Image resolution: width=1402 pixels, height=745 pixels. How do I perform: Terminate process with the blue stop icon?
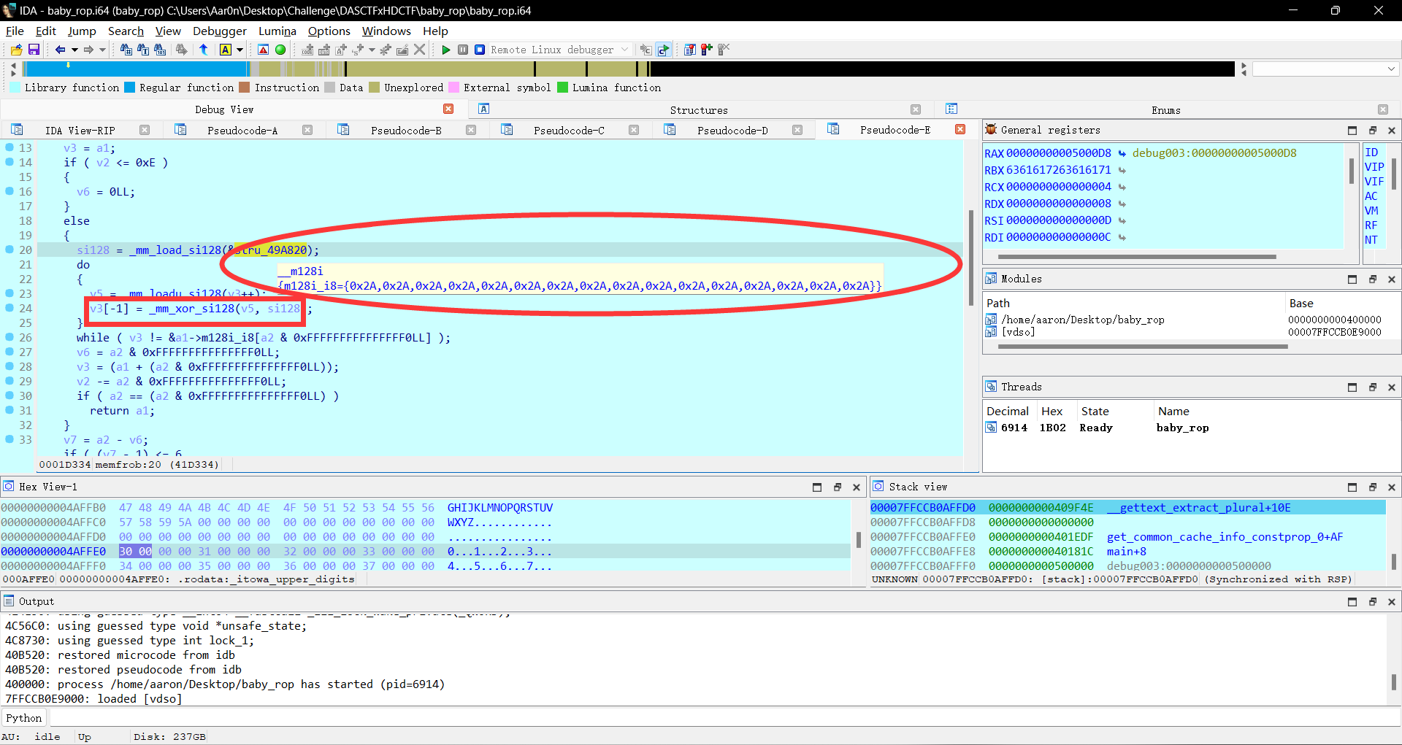pyautogui.click(x=480, y=50)
